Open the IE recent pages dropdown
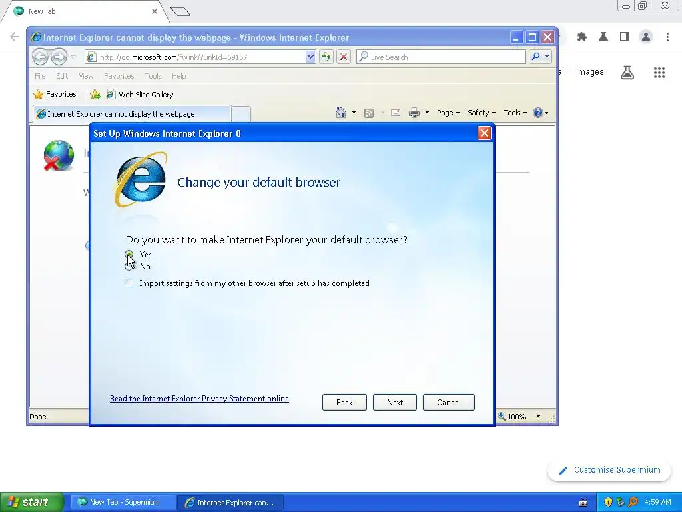The width and height of the screenshot is (682, 512). [x=73, y=57]
